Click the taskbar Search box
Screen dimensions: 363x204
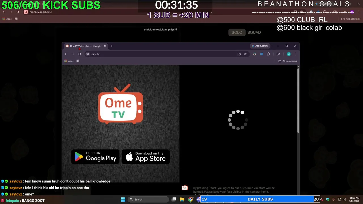[x=148, y=199]
